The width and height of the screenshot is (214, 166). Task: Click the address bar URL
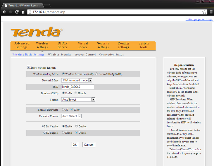click(x=49, y=12)
